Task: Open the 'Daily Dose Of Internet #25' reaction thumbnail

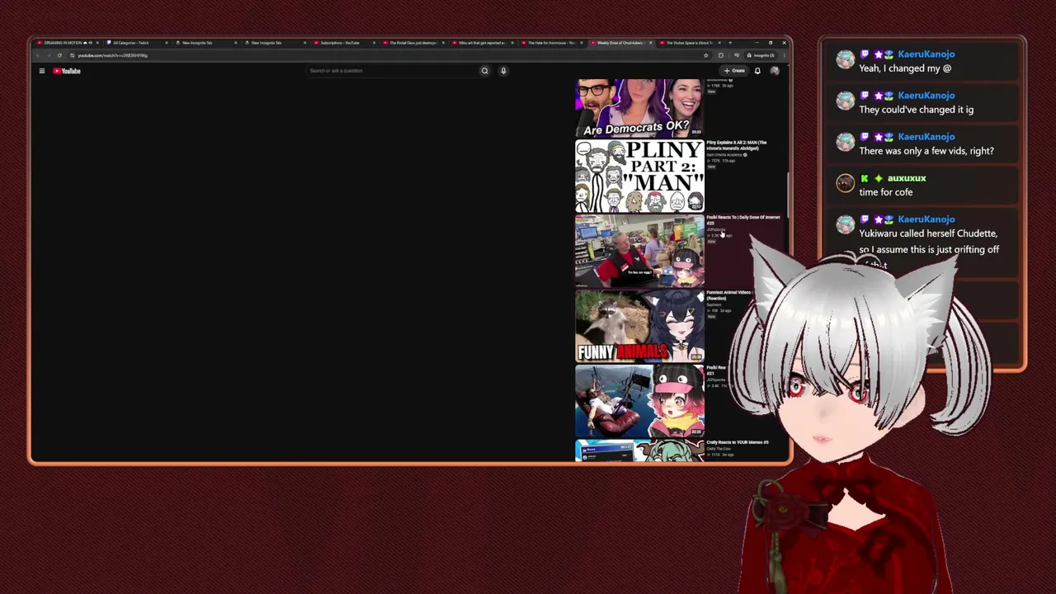Action: pyautogui.click(x=639, y=252)
